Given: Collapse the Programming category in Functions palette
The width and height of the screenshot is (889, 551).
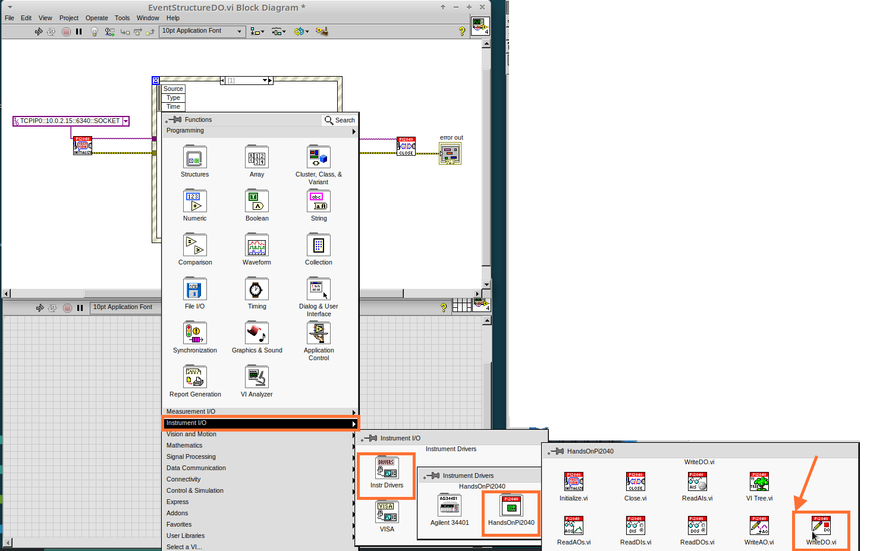Looking at the screenshot, I should [260, 131].
